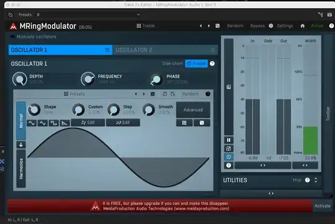This screenshot has height=224, width=335.
Task: Click the down arrow between Normal and Harmonics
Action: pos(21,145)
